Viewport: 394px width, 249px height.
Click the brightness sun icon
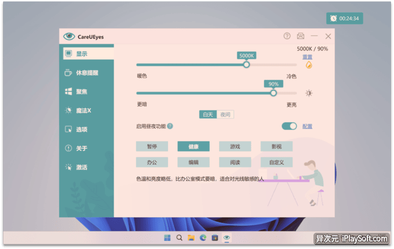tap(309, 93)
